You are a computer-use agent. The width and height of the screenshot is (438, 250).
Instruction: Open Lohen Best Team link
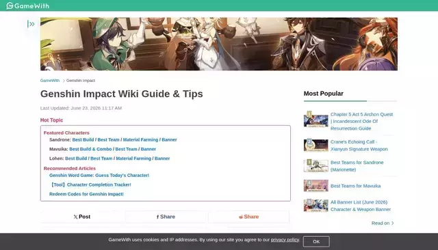pyautogui.click(x=101, y=158)
